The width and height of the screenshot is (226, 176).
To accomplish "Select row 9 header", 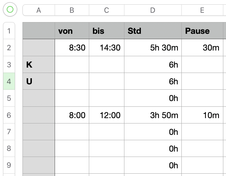I will coord(9,165).
